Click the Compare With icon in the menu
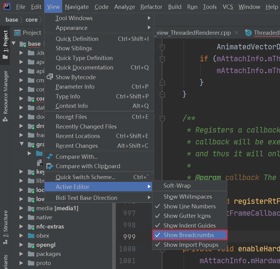The height and width of the screenshot is (269, 280). (x=50, y=156)
